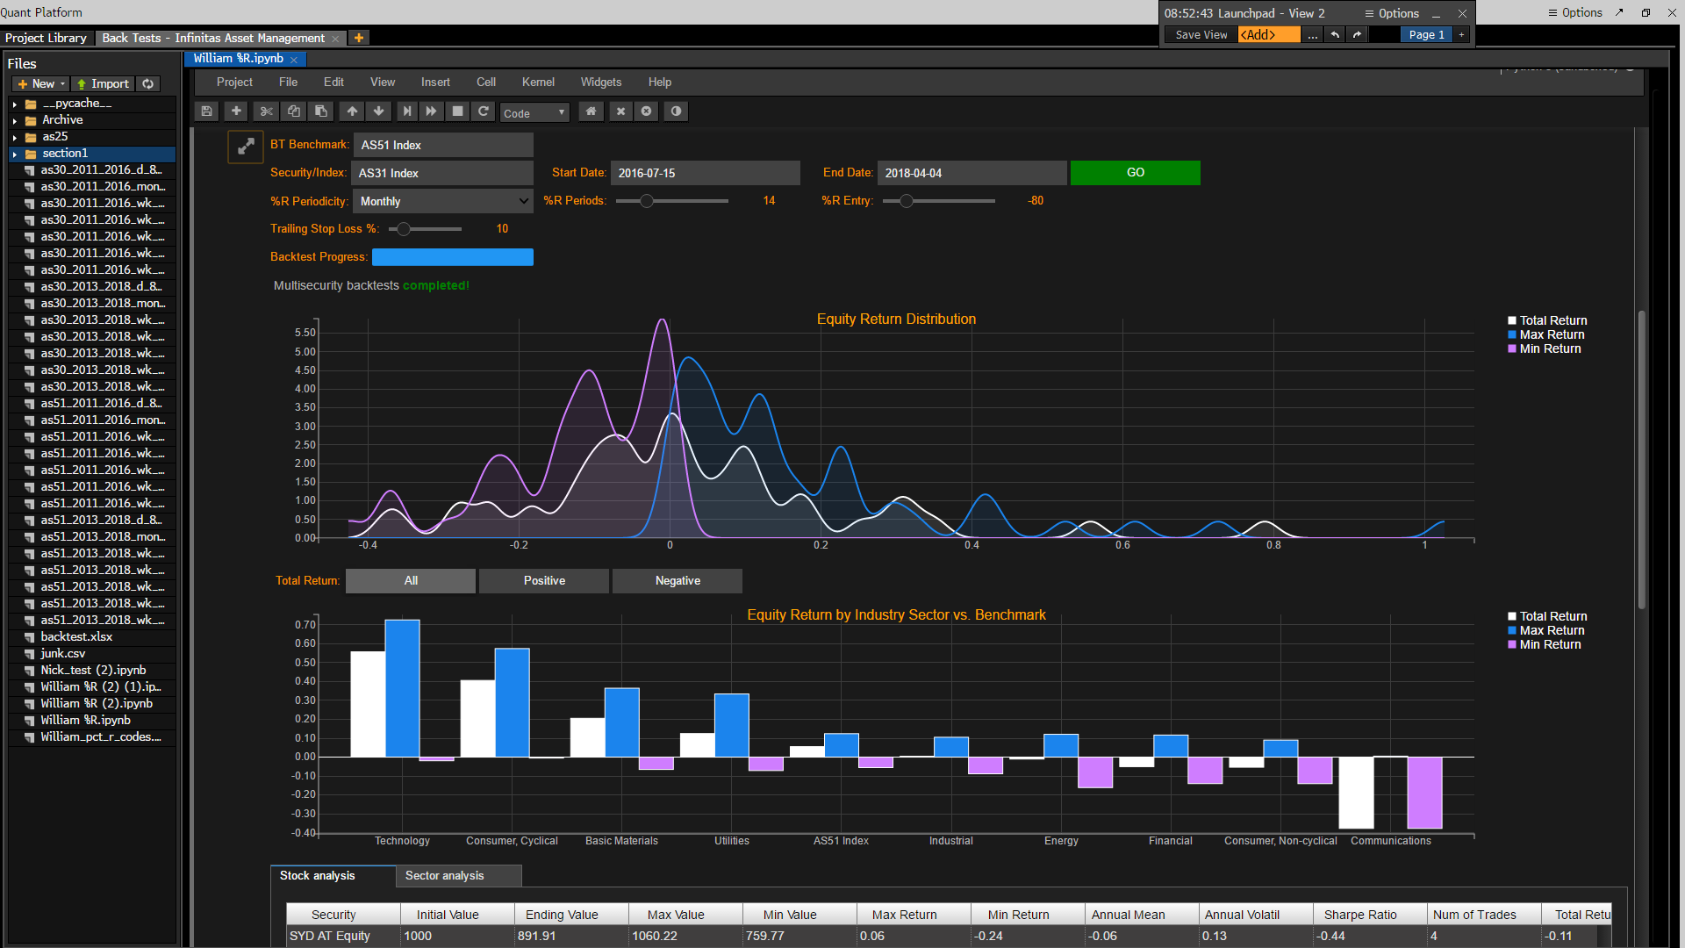Click the Trailing Stop Loss % slider handle
Screen dimensions: 1685x948
click(x=404, y=229)
